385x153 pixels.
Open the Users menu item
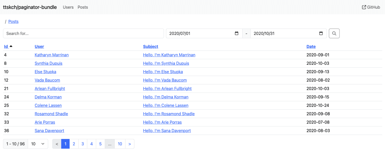68,7
